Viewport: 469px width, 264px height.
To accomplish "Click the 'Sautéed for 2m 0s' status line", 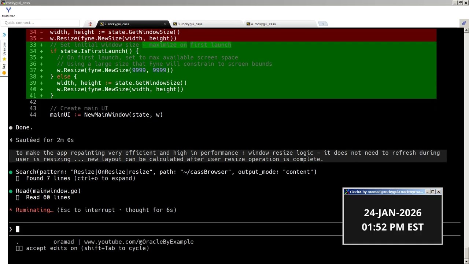I will (45, 140).
